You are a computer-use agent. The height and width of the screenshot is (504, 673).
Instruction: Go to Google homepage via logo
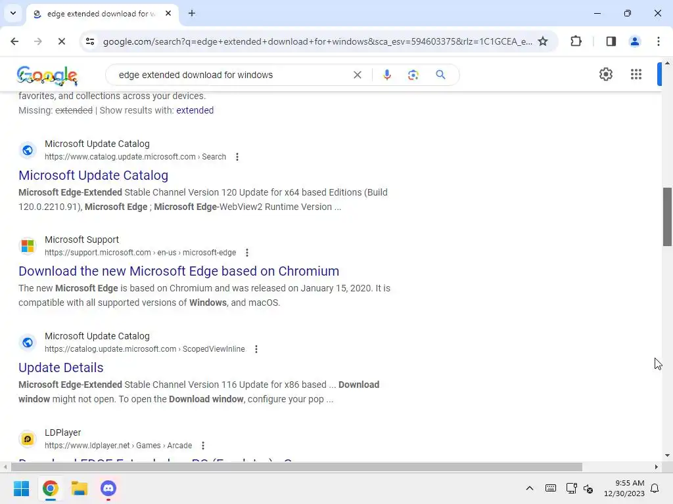tap(47, 75)
